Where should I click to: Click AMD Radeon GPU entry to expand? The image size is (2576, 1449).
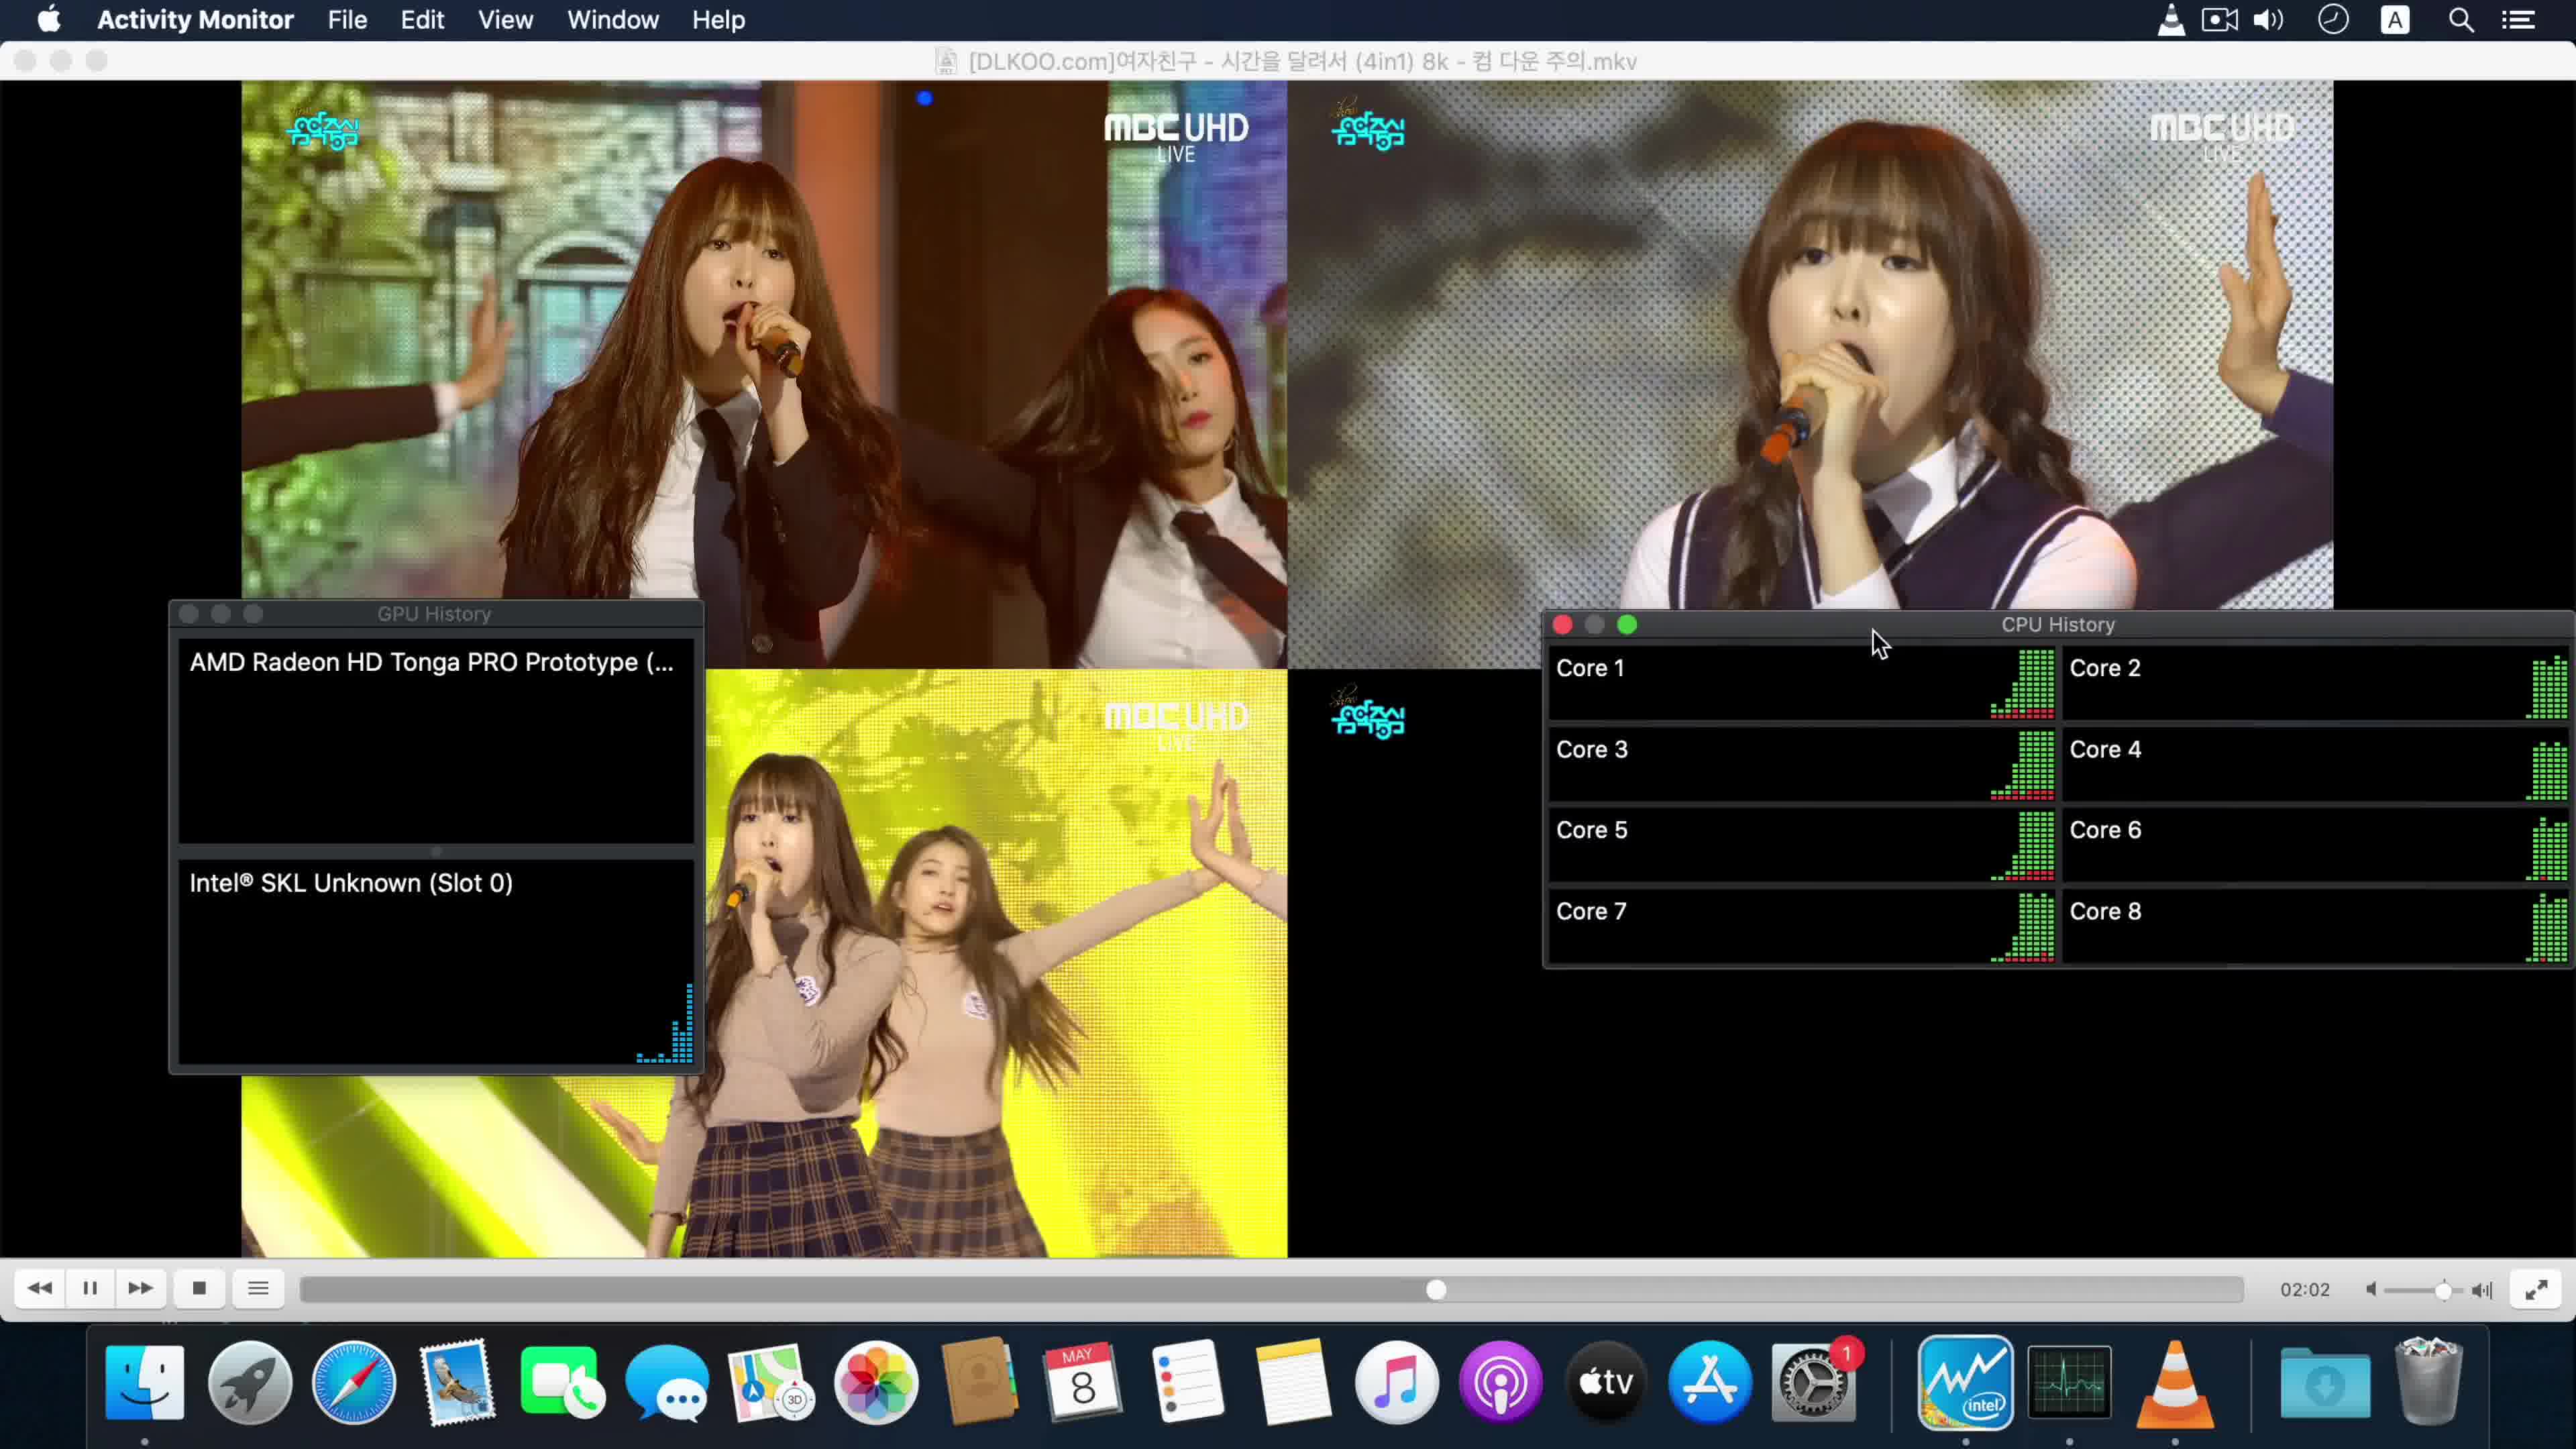(432, 661)
